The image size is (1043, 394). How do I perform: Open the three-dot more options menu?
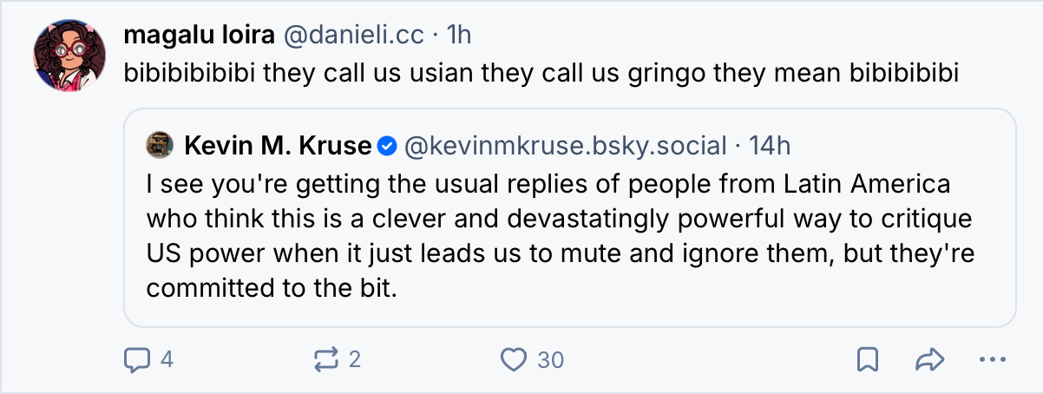(x=989, y=359)
